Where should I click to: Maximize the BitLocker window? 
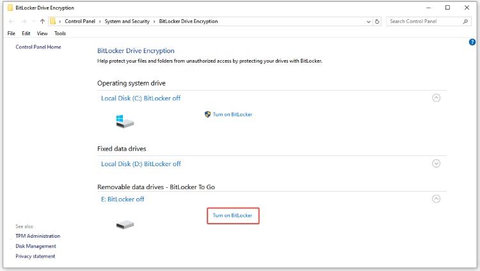447,8
